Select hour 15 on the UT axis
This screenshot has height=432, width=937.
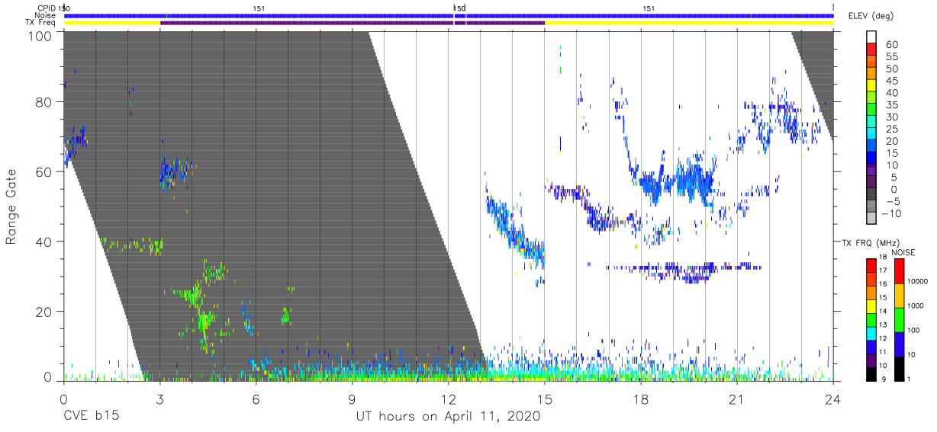pos(545,399)
